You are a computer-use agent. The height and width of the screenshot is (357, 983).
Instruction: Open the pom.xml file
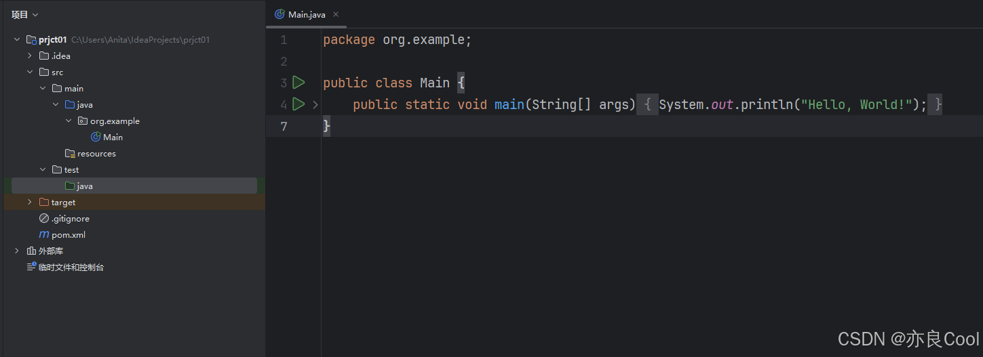(69, 235)
